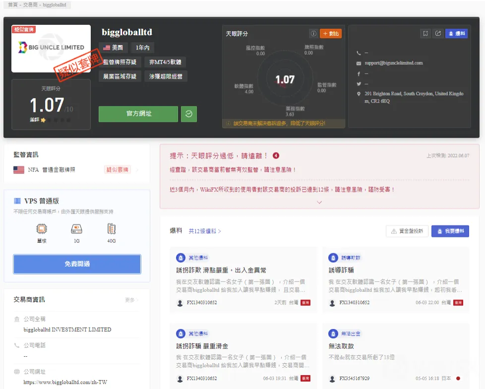The image size is (485, 389).
Task: Click the 資金盤投訴 button
Action: click(407, 231)
